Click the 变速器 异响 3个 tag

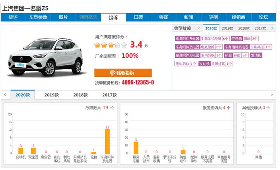(x=244, y=38)
